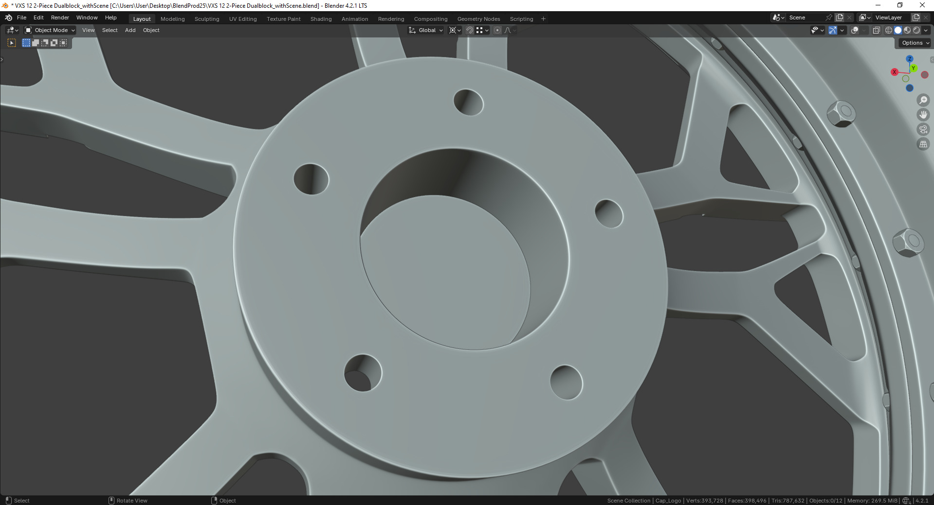
Task: Switch to material preview shading
Action: 907,30
